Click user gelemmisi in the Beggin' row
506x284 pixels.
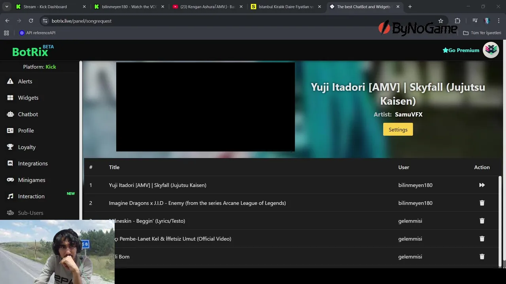pos(410,221)
